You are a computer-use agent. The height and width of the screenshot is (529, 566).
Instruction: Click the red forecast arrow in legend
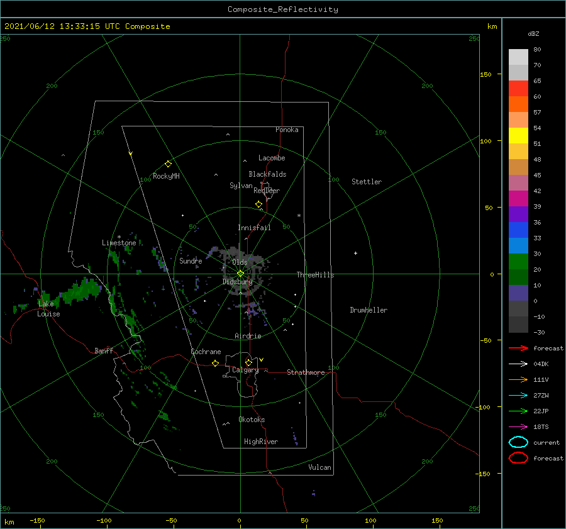click(x=518, y=348)
